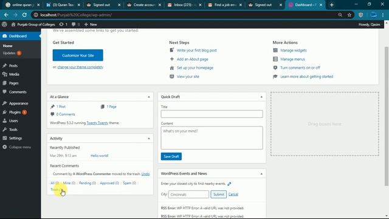Viewport: 389px width, 219px height.
Task: Open the 1 Page link
Action: coord(111,106)
